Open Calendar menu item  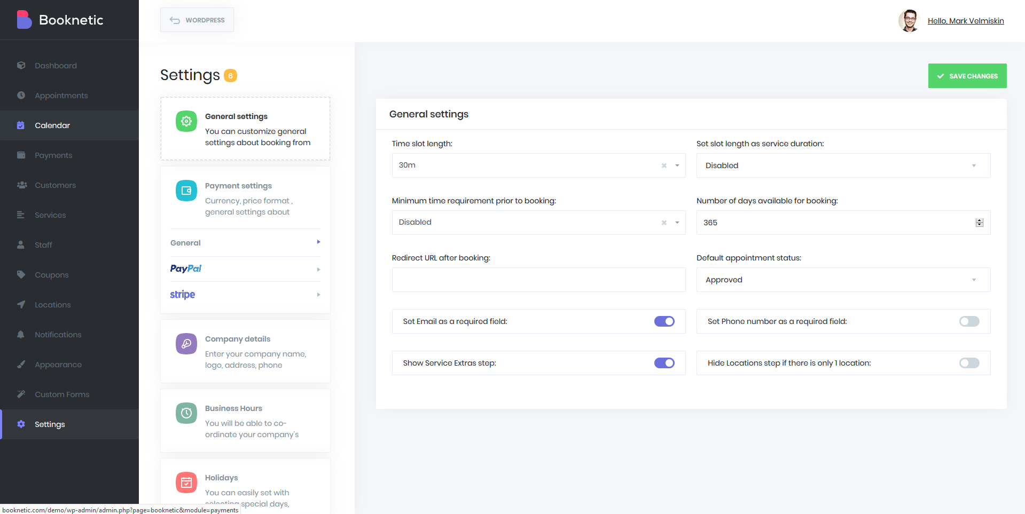point(69,125)
